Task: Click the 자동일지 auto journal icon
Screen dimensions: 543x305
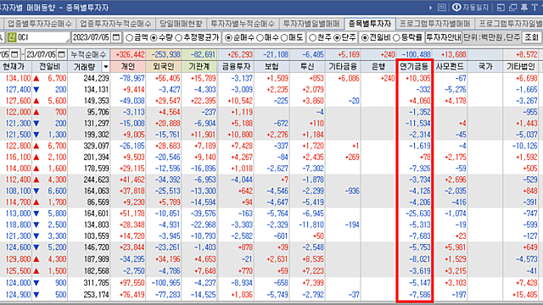Action: [x=456, y=8]
